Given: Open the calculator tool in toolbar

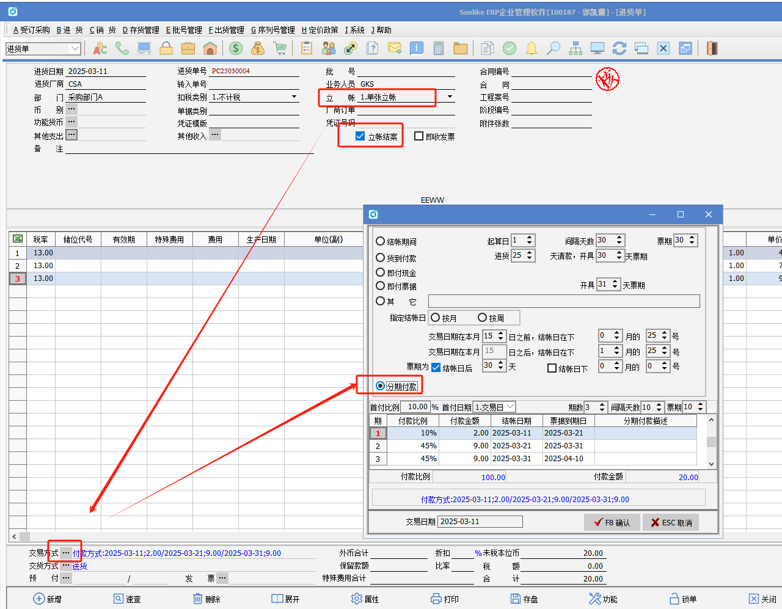Looking at the screenshot, I should coord(438,48).
